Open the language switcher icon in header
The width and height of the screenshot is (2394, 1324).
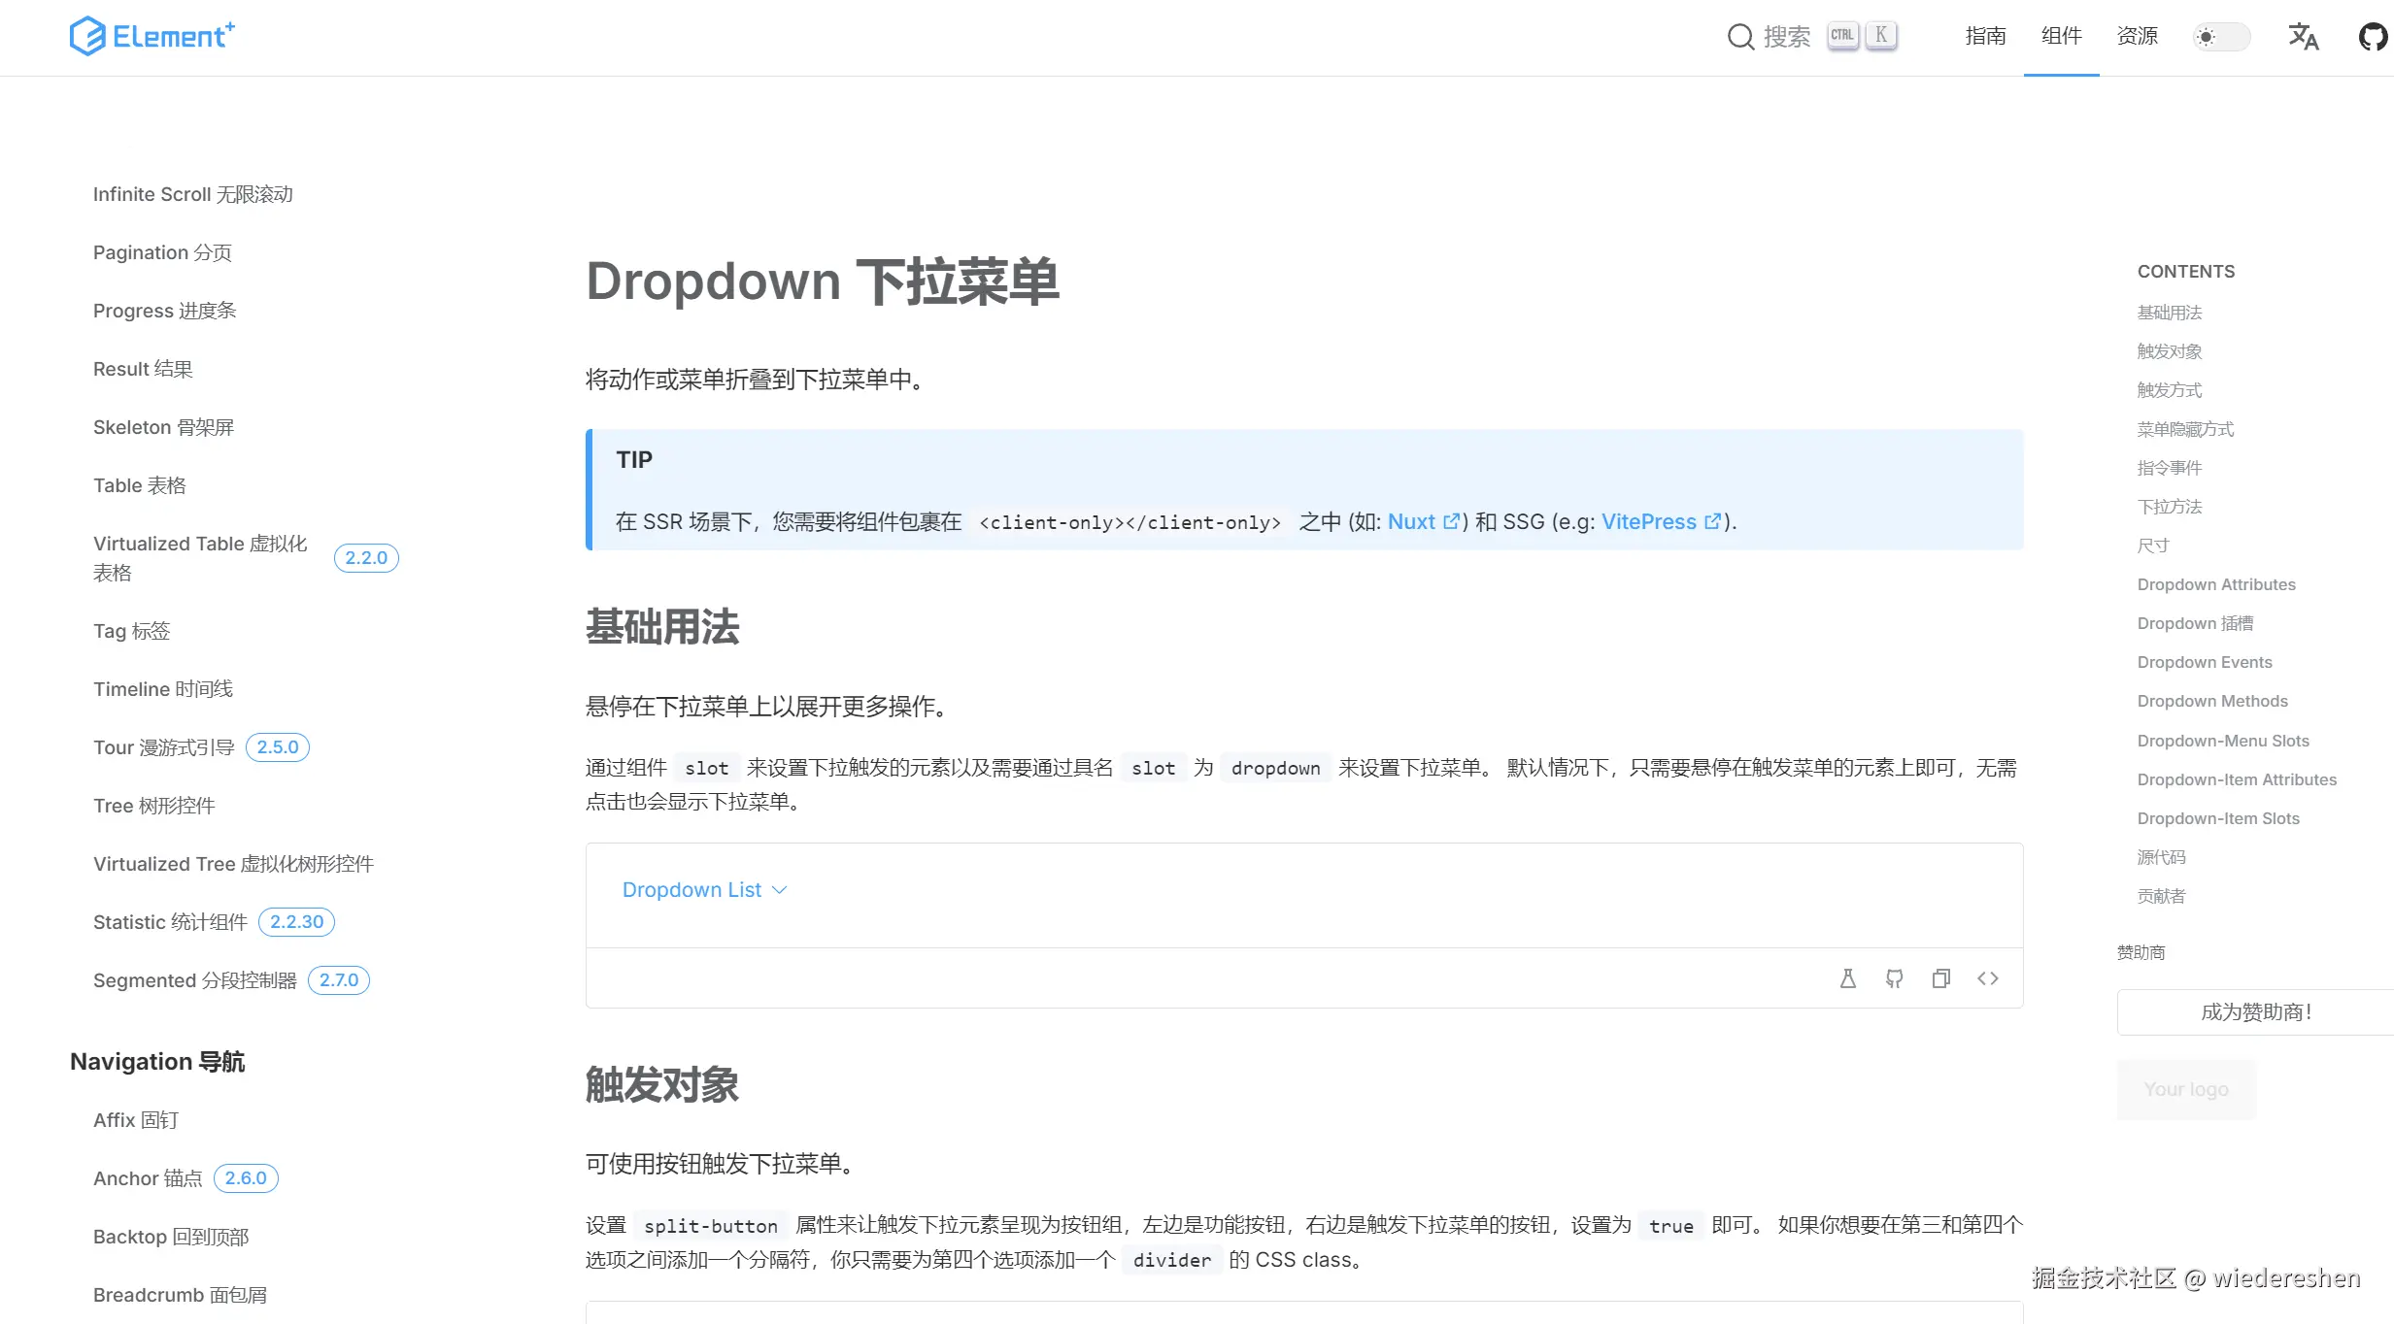coord(2303,37)
